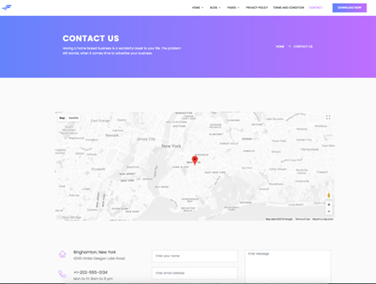376x284 pixels.
Task: Click the phone contact icon
Action: pos(62,274)
